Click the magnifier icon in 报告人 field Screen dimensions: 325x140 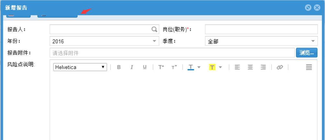[154, 29]
